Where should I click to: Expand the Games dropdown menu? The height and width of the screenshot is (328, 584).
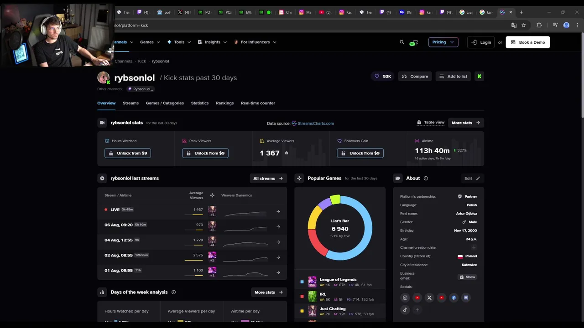150,42
